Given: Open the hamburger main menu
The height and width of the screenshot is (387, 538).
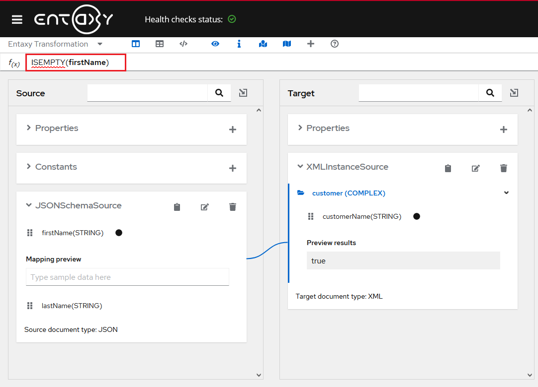Looking at the screenshot, I should pyautogui.click(x=17, y=19).
